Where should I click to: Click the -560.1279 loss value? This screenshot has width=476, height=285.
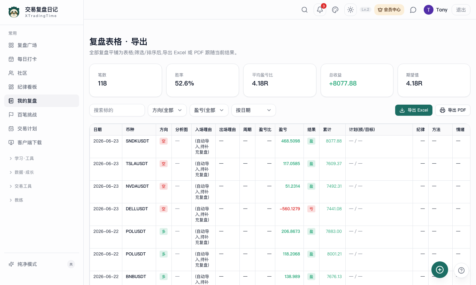click(290, 209)
